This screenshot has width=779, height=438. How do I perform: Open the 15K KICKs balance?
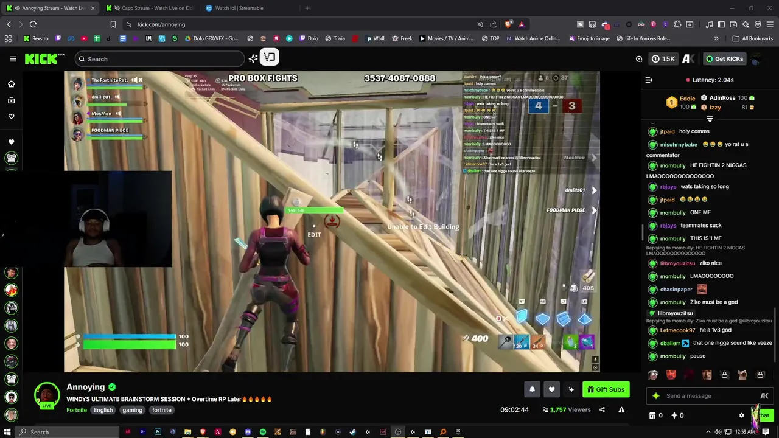(663, 59)
